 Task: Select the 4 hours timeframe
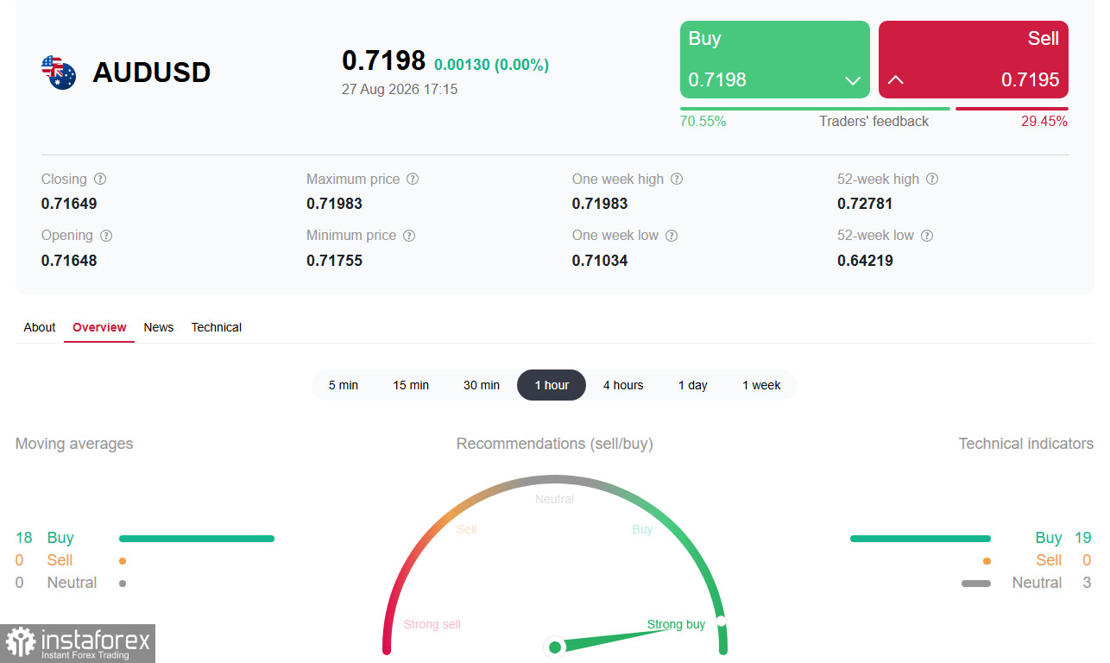pos(623,385)
